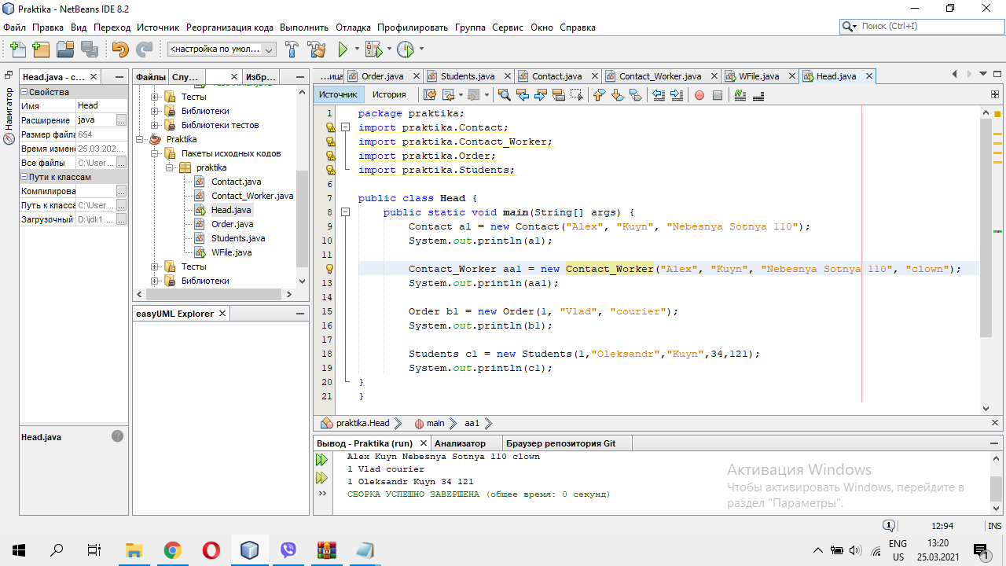Collapse the praktika package tree node
Screen dimensions: 1006x566
coord(169,167)
